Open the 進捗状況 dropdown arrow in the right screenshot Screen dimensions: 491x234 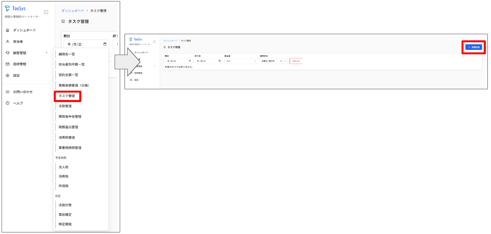(x=285, y=61)
